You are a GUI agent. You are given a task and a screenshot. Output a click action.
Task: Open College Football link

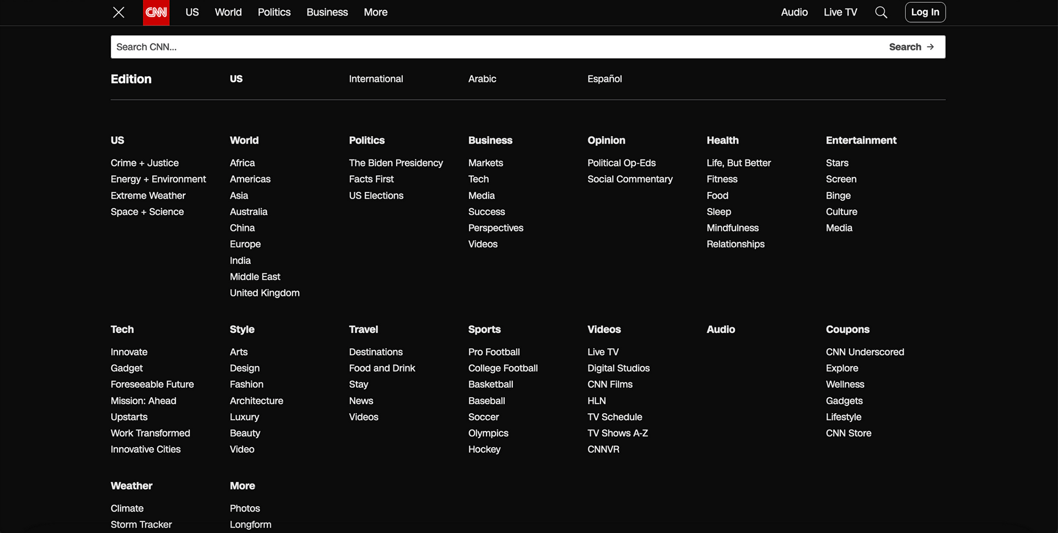503,368
